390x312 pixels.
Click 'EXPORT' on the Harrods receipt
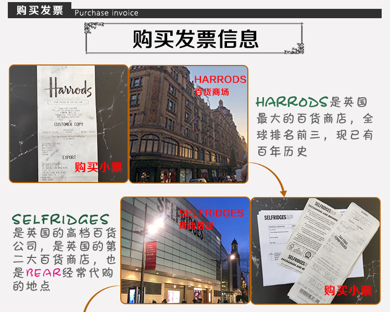pos(69,158)
